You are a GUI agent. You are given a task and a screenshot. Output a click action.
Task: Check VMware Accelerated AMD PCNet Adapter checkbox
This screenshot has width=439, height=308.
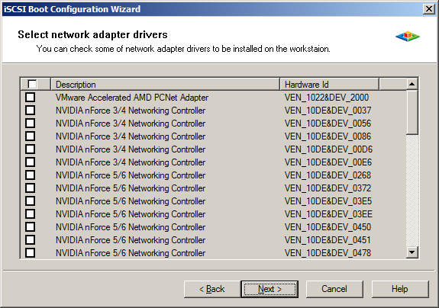31,98
